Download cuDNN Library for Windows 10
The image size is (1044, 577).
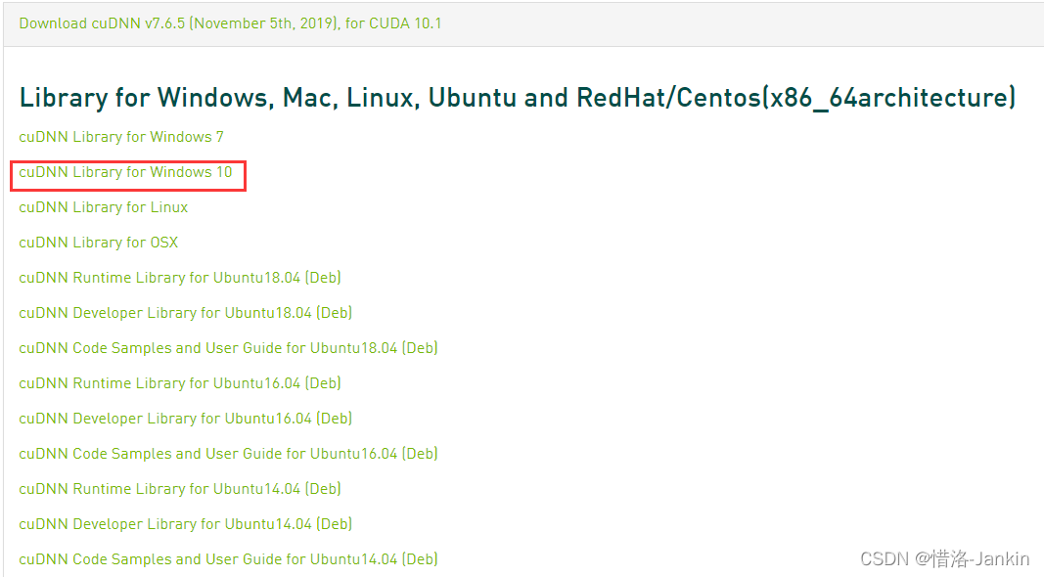coord(125,172)
